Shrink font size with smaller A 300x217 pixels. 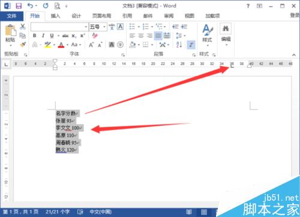100,44
